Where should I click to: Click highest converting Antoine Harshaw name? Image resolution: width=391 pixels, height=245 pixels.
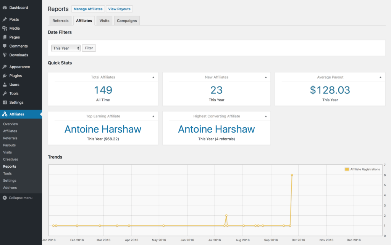pos(217,129)
